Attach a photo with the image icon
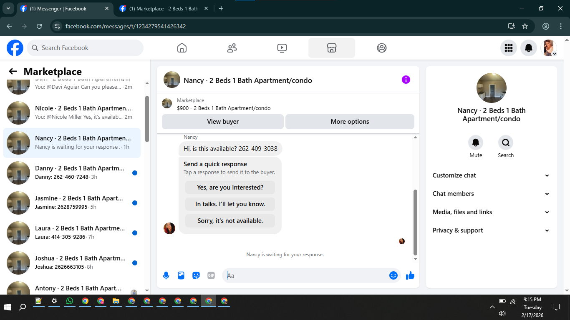Image resolution: width=570 pixels, height=320 pixels. [181, 275]
